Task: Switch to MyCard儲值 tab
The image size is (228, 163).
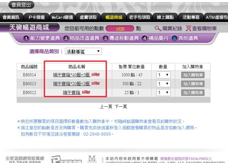Action: coord(62,18)
